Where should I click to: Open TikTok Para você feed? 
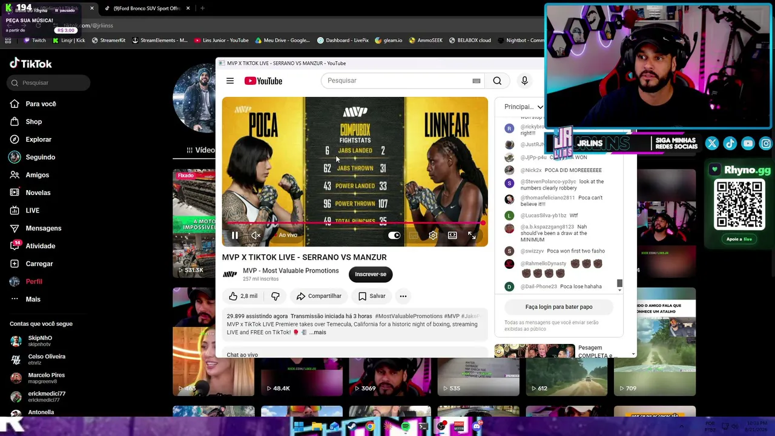[41, 104]
